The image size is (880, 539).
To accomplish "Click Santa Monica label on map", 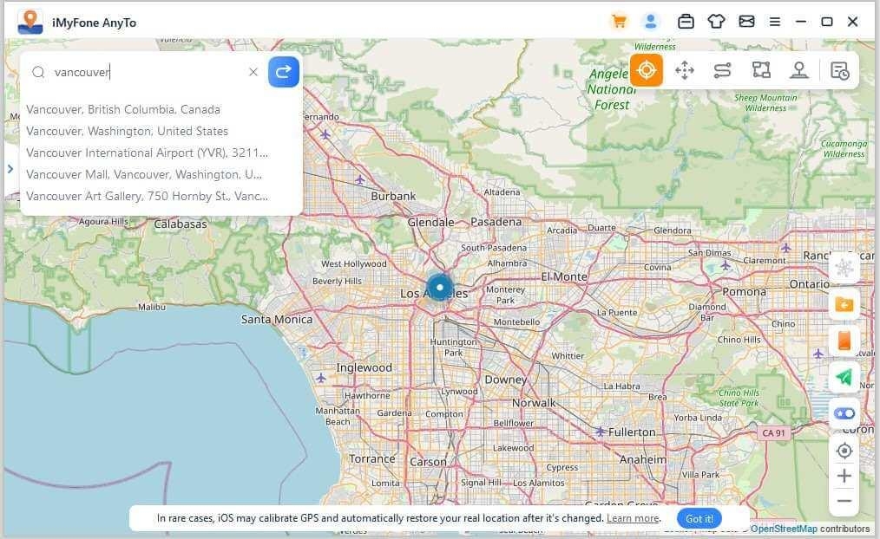I will [277, 320].
